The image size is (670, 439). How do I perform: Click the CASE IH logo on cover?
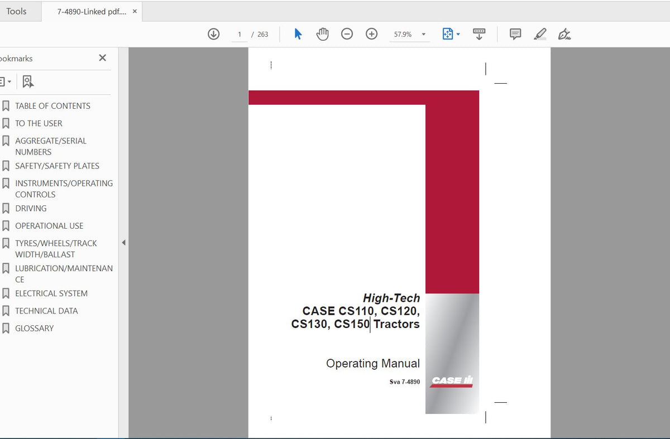pos(452,381)
